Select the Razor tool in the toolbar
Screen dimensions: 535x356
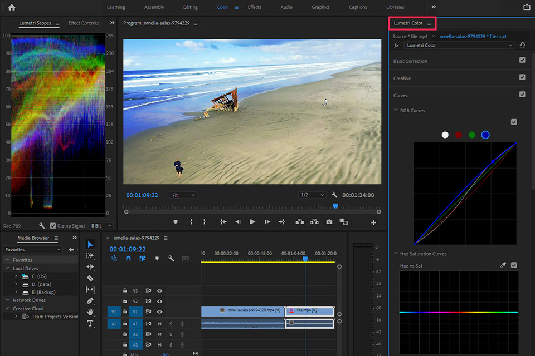[x=90, y=278]
